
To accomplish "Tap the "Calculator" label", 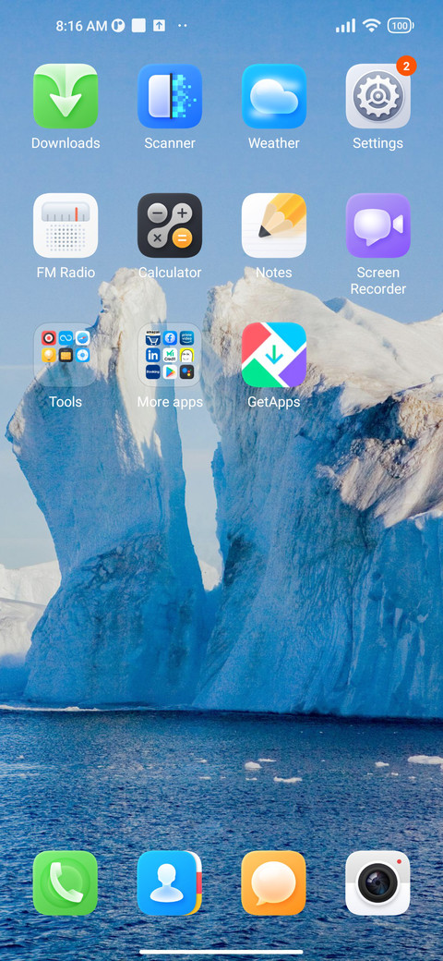I will point(170,273).
